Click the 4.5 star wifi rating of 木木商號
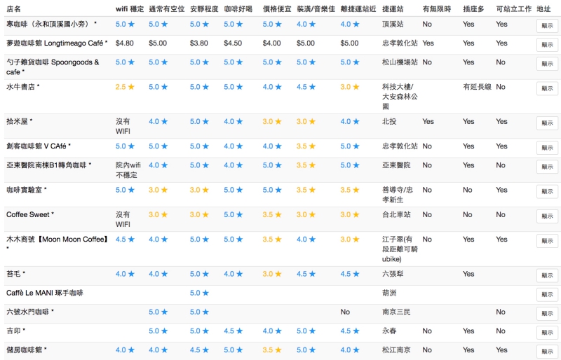The width and height of the screenshot is (561, 360). [x=125, y=239]
